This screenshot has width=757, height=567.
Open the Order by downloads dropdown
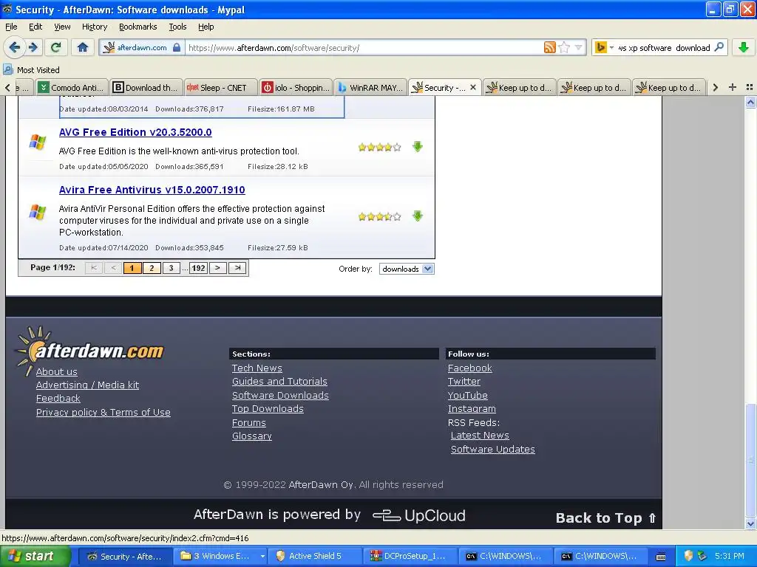(407, 269)
